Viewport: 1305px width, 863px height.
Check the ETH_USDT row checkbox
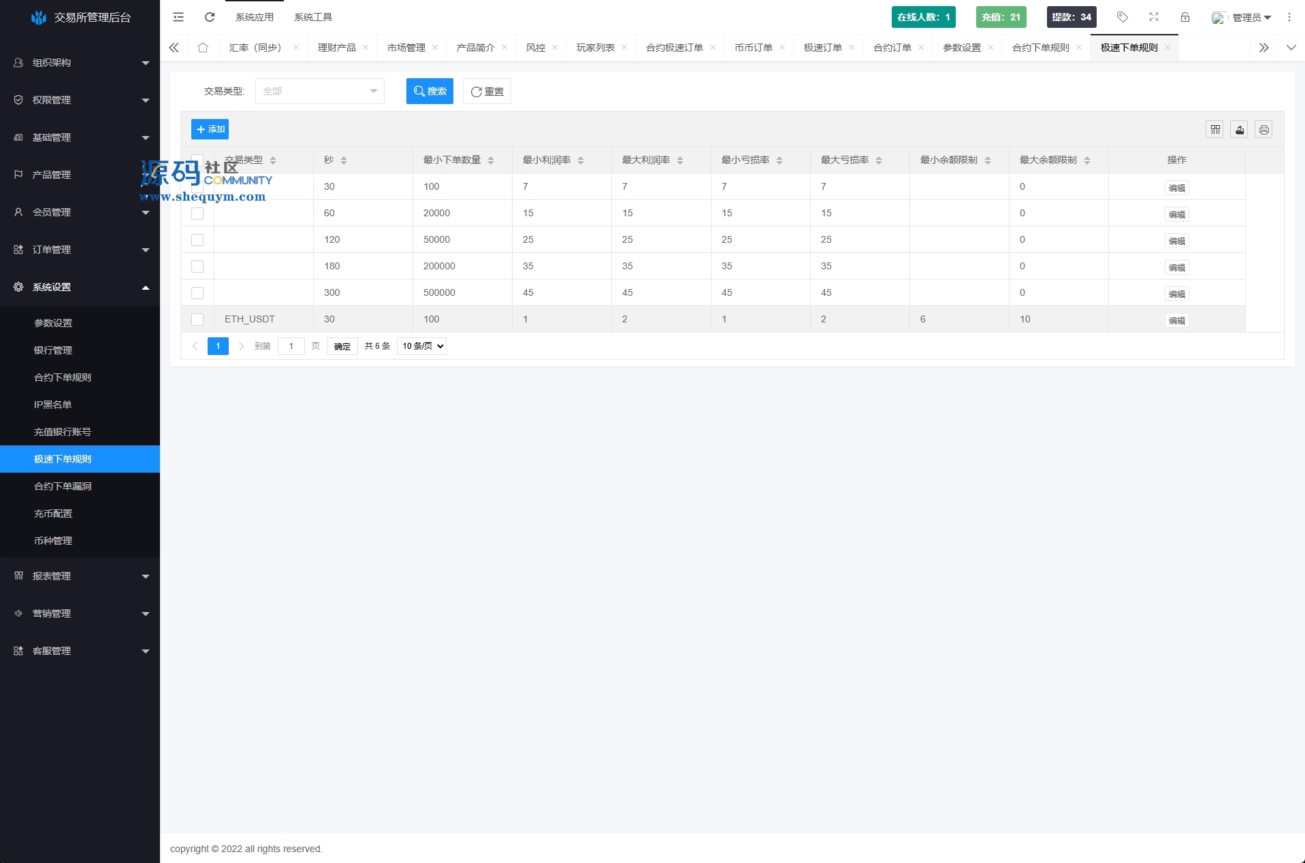point(197,319)
